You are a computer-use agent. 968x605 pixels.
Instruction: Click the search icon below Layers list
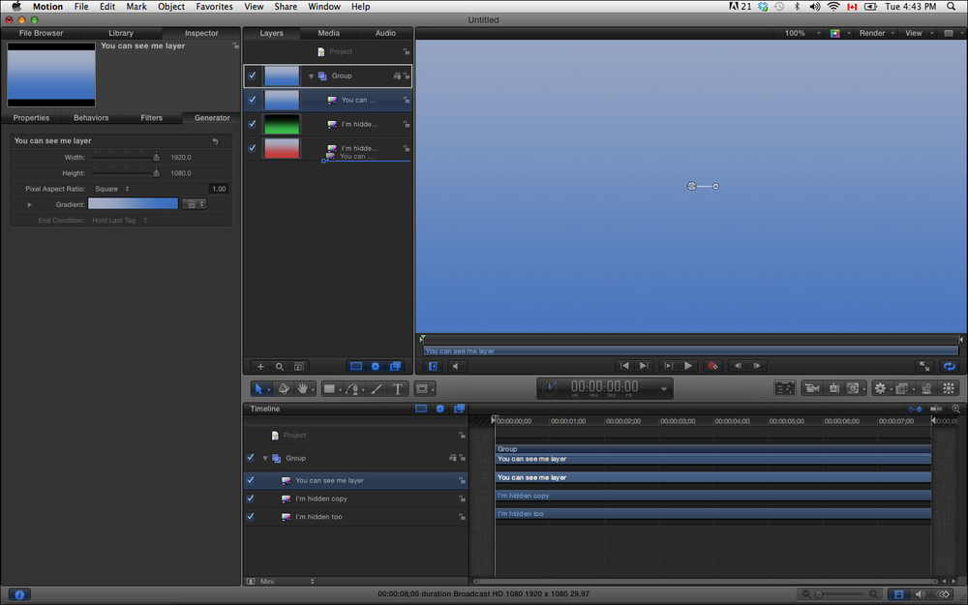280,367
